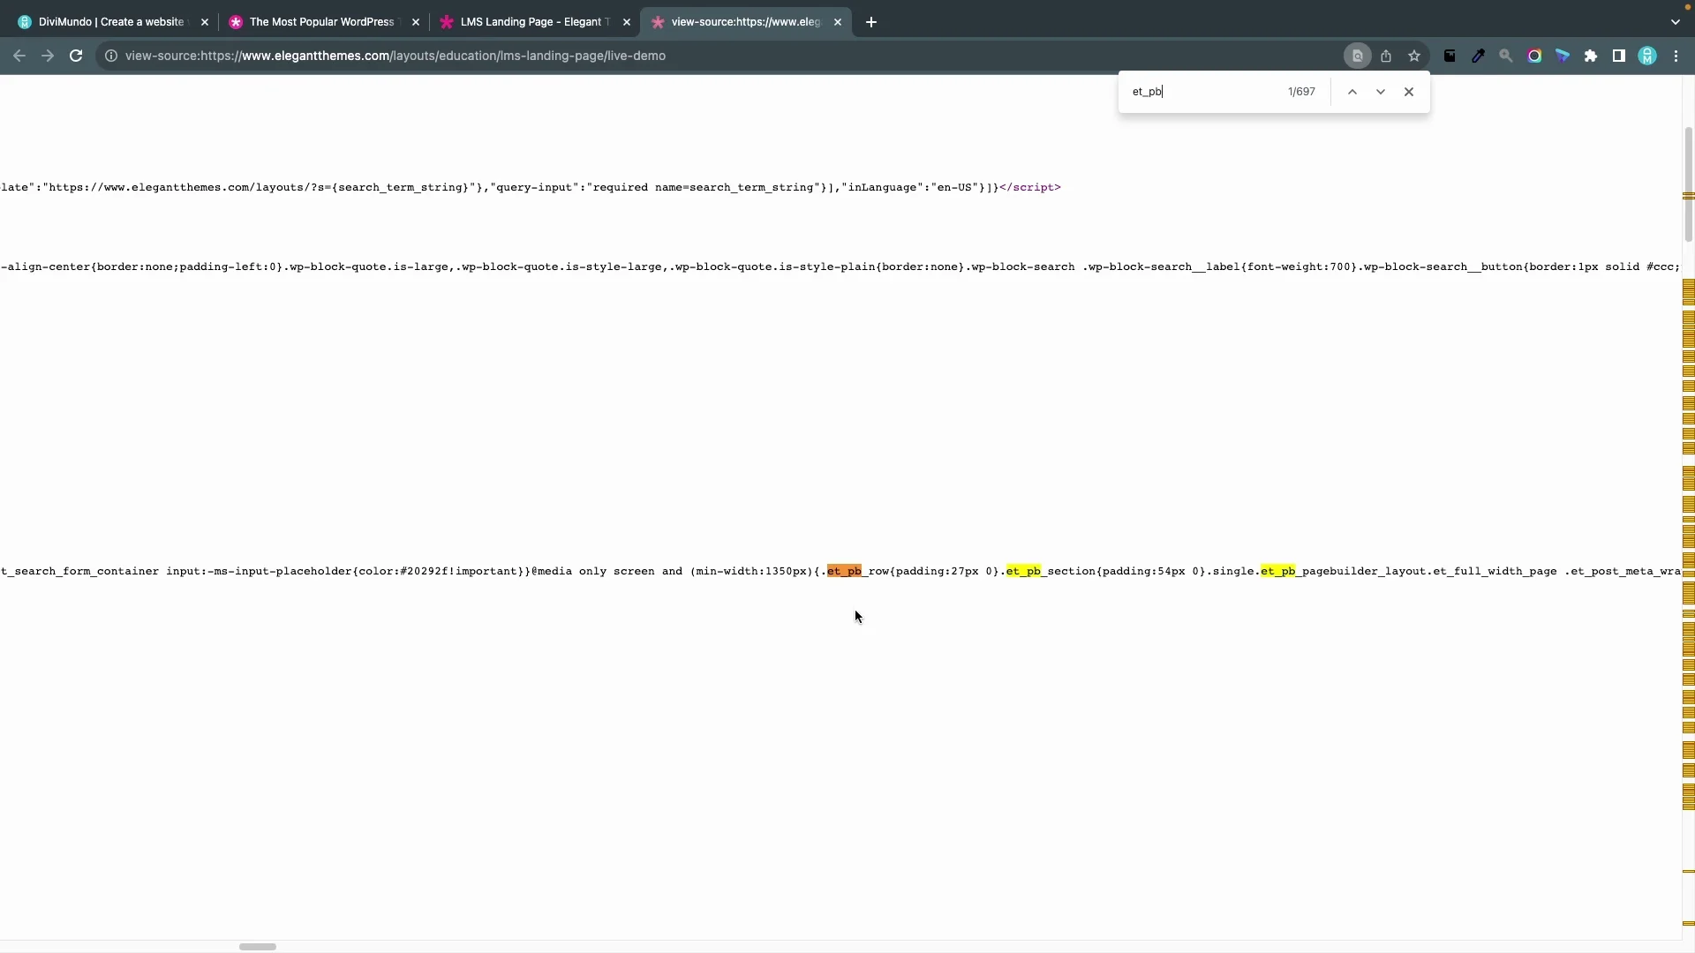Switch to the DiviMundo tab
1695x953 pixels.
(x=111, y=22)
